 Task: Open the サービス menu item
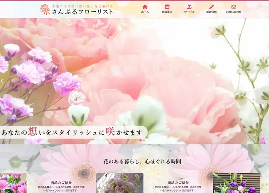(x=189, y=12)
